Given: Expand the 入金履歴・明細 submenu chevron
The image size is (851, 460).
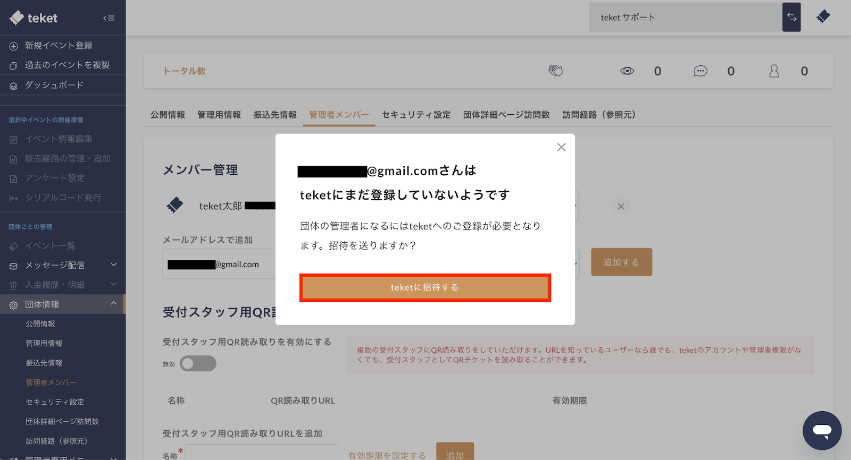Looking at the screenshot, I should (113, 284).
